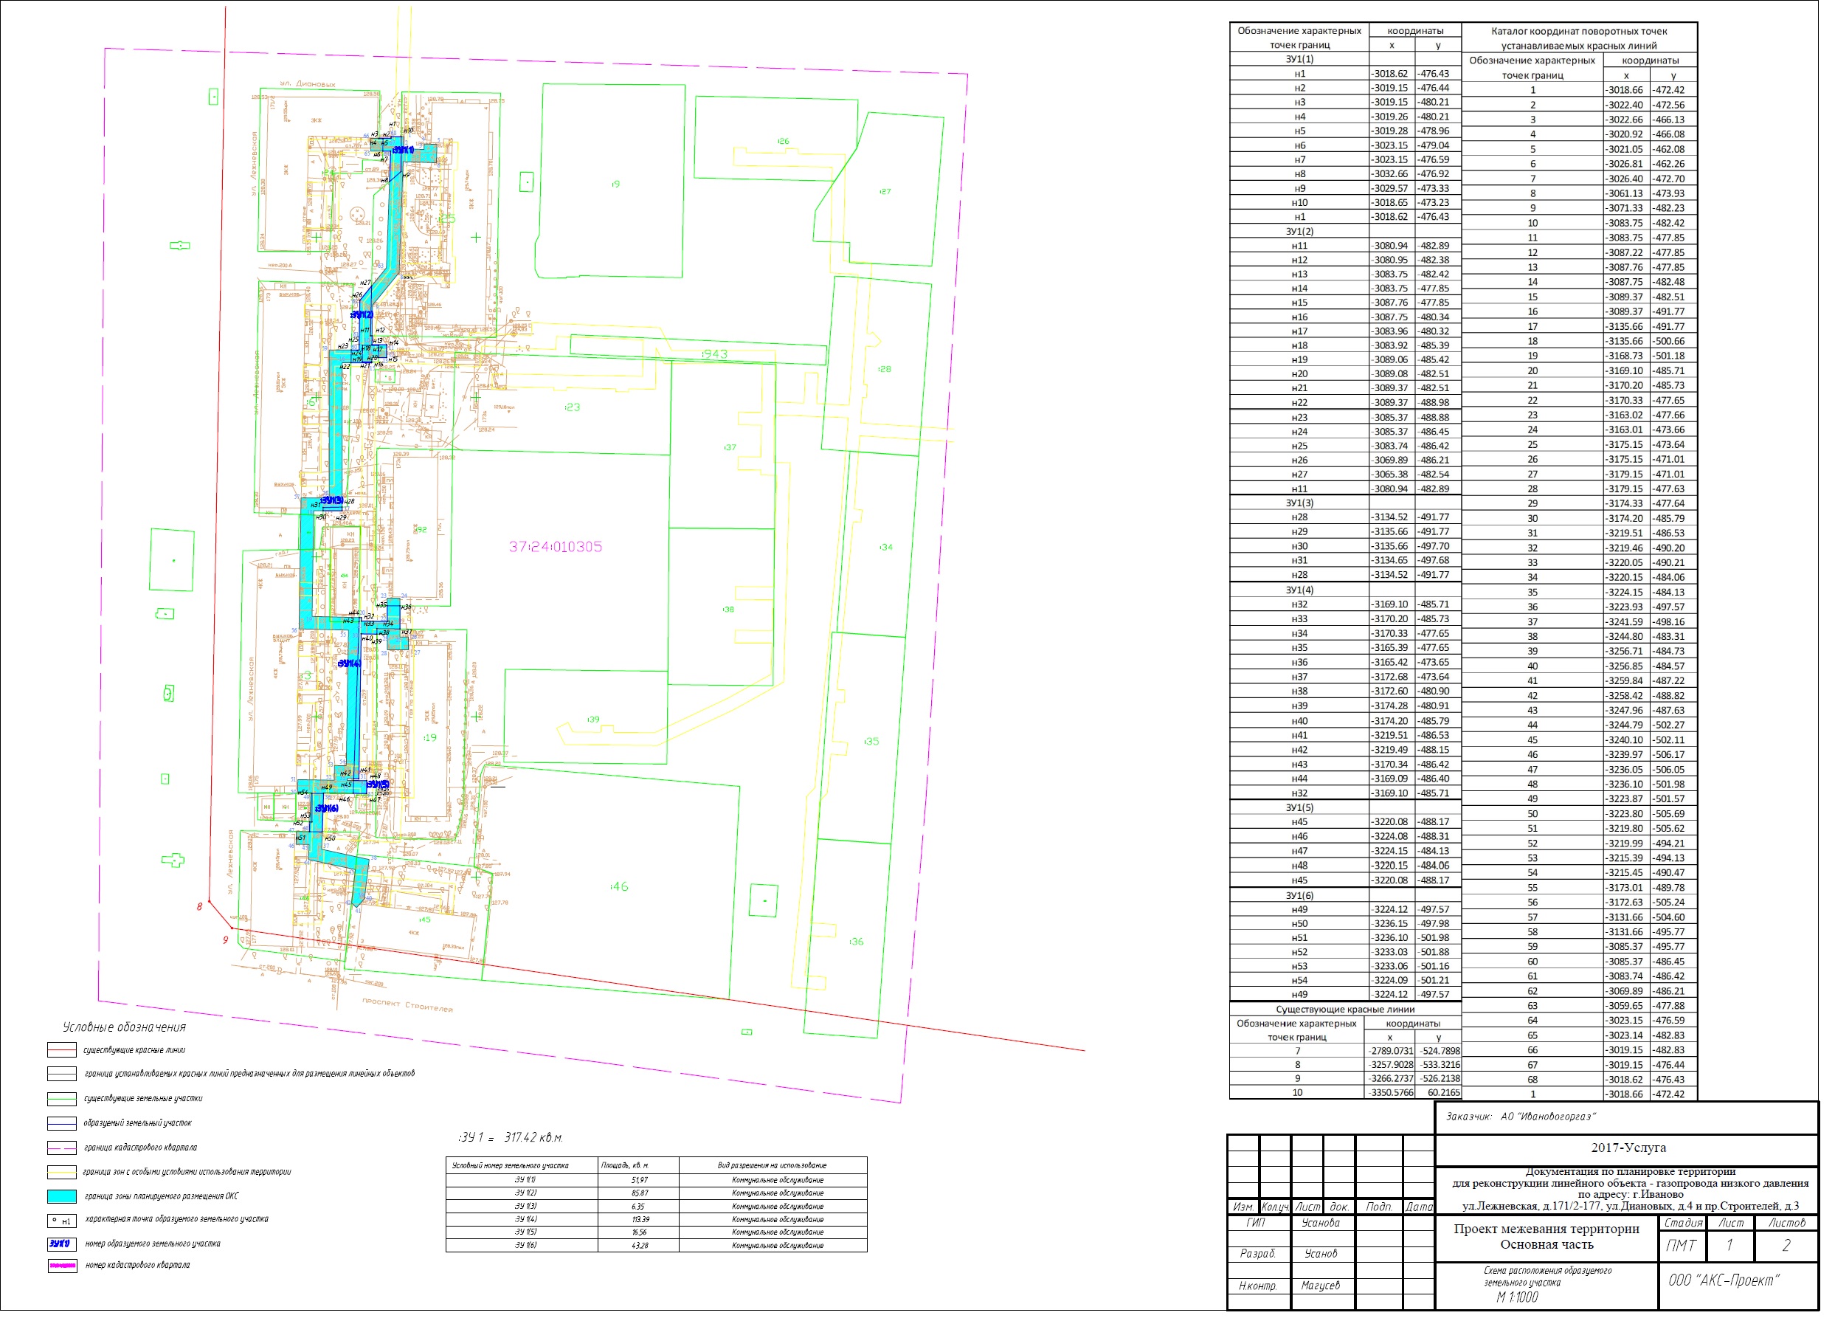Click the blue 'ЗУ1(1)' legend sample box
The image size is (1835, 1321).
(61, 1244)
